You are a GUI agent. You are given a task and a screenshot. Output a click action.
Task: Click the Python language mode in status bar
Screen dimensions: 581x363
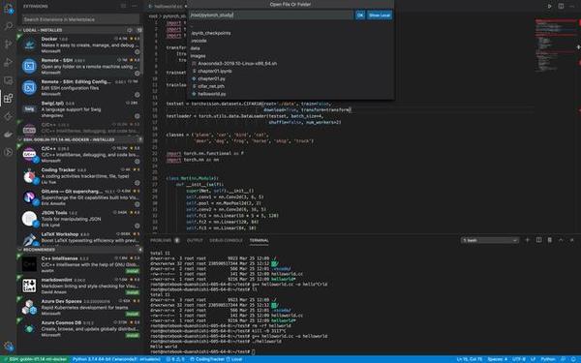pos(548,359)
